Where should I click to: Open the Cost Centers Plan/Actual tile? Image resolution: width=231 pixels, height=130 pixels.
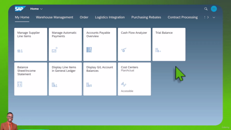click(x=134, y=79)
